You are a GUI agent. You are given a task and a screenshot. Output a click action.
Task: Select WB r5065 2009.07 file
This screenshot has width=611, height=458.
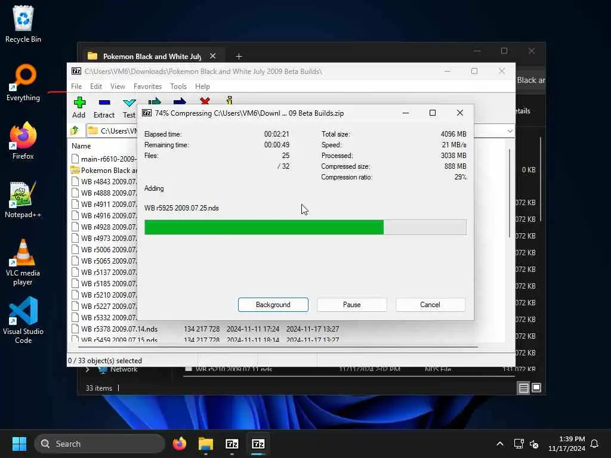click(x=104, y=261)
